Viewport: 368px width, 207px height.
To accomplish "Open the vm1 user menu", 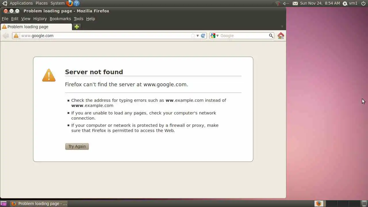I will tap(350, 3).
